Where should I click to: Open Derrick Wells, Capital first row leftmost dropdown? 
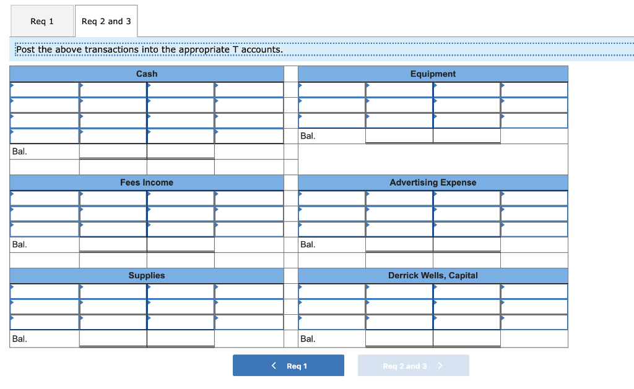point(332,291)
